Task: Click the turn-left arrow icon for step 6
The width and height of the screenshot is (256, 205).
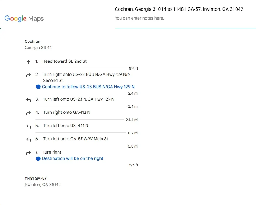Action: (29, 139)
